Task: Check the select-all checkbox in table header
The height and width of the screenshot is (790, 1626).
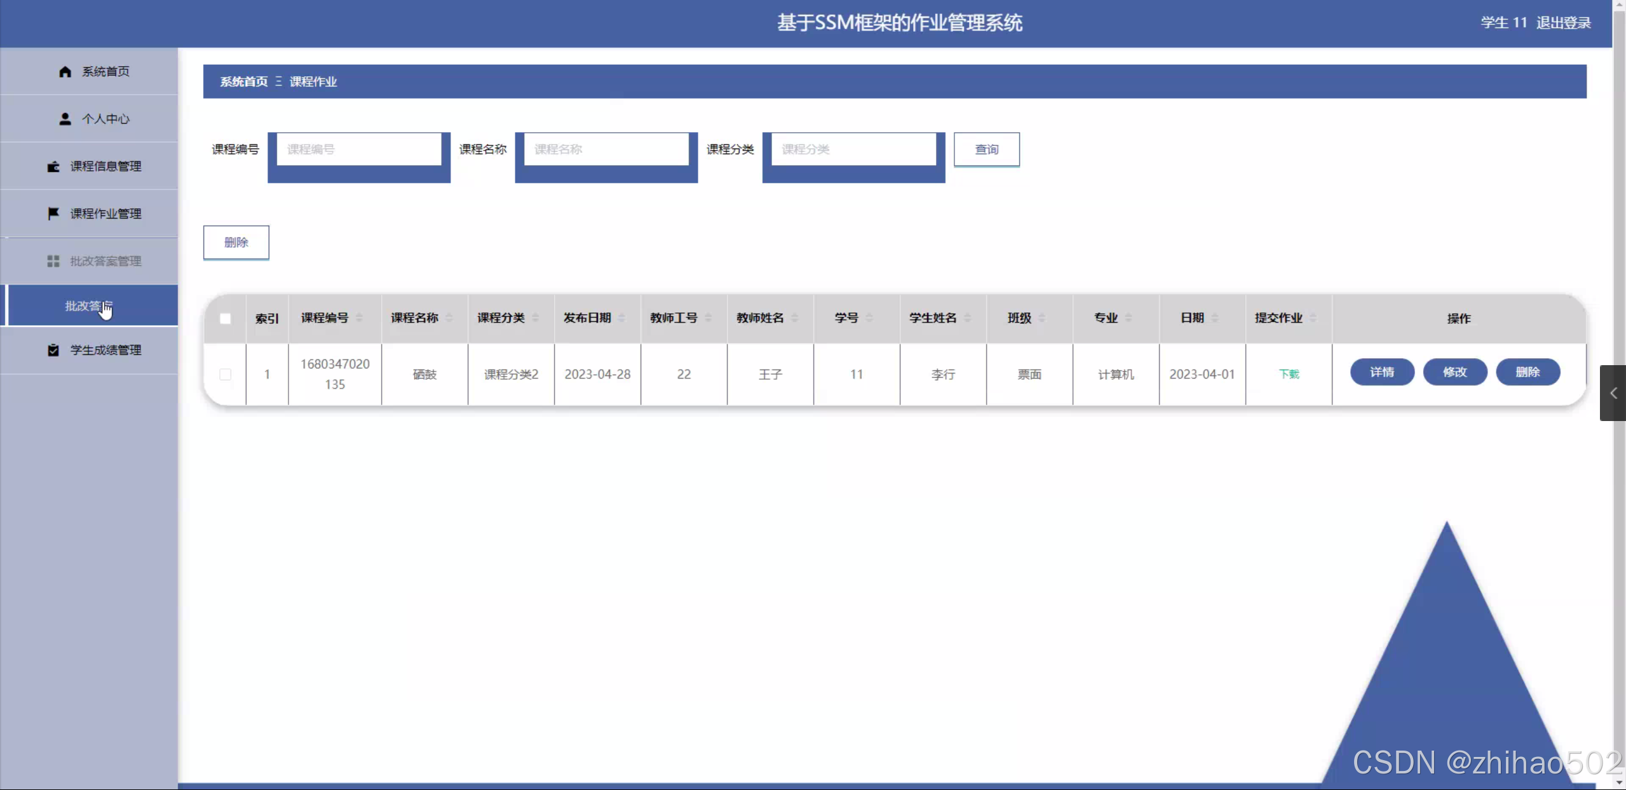Action: point(225,319)
